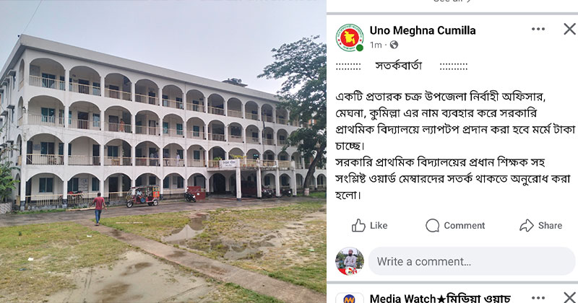
Task: Dismiss the Uno Meghna Cumilla post
Action: click(x=569, y=29)
